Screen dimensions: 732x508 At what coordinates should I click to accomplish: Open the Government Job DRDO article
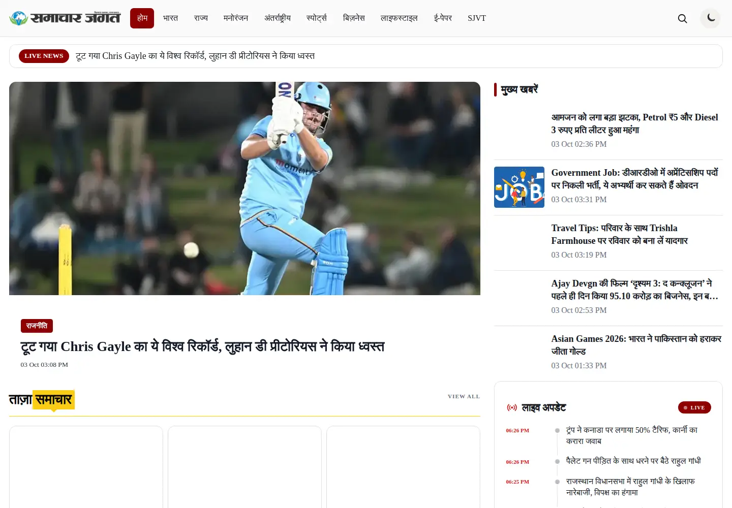point(634,179)
